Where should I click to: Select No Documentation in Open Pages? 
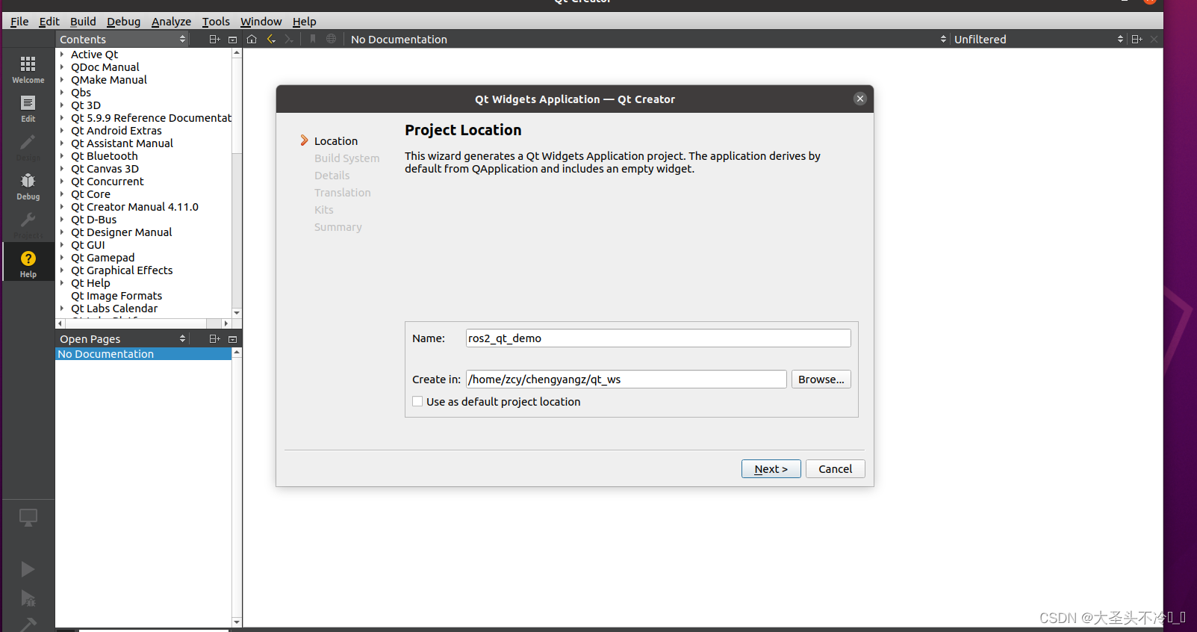pos(143,353)
